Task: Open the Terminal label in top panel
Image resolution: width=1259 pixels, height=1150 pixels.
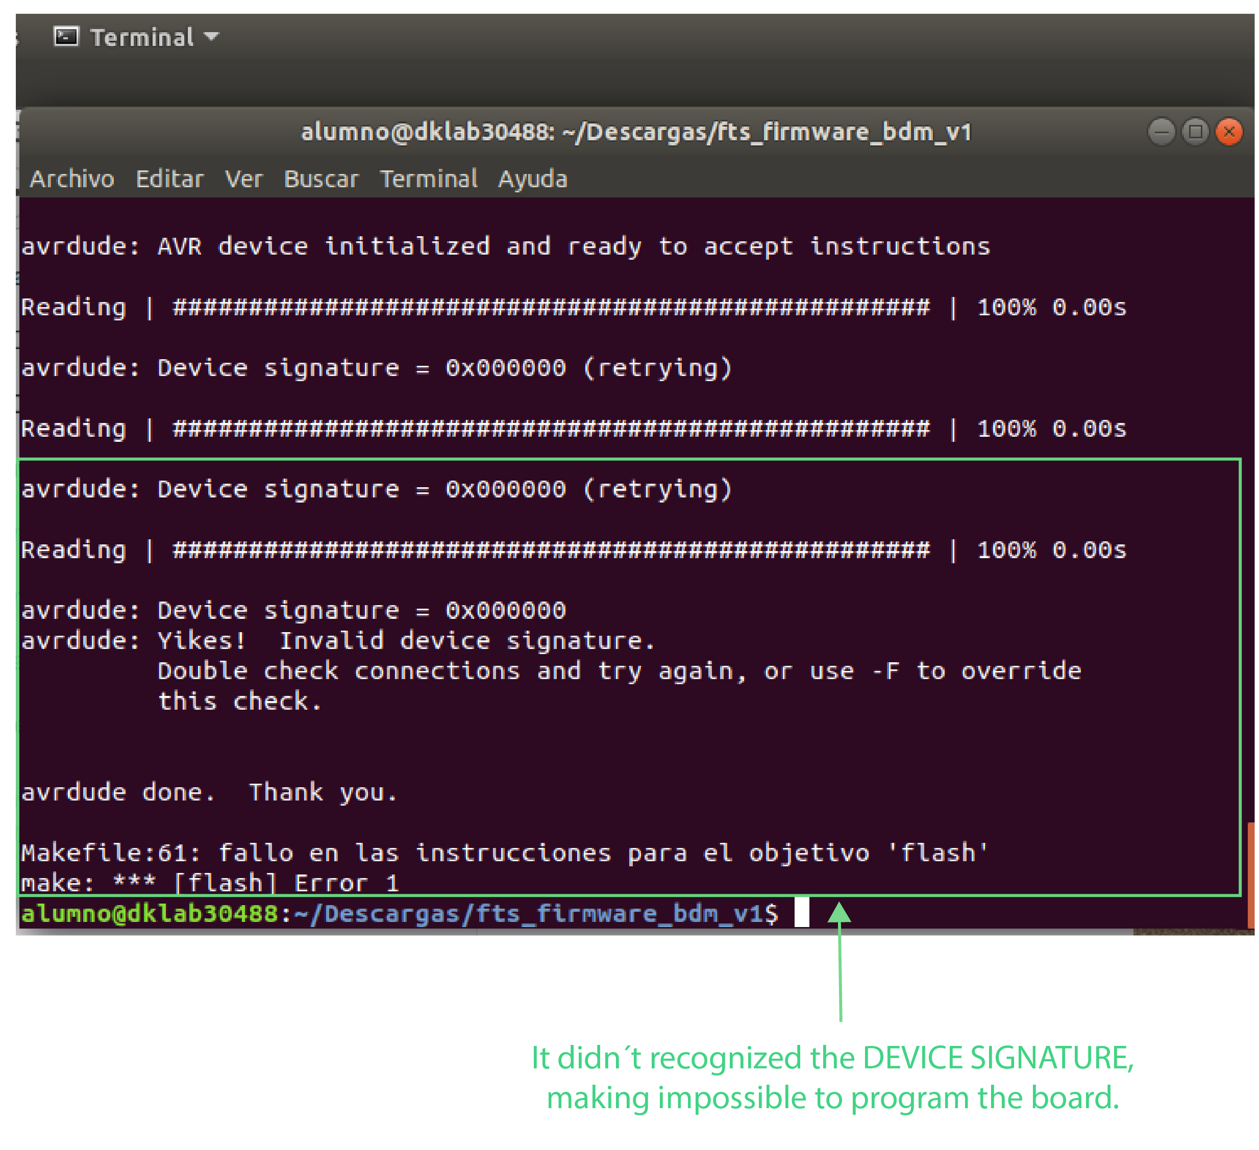Action: pos(142,37)
